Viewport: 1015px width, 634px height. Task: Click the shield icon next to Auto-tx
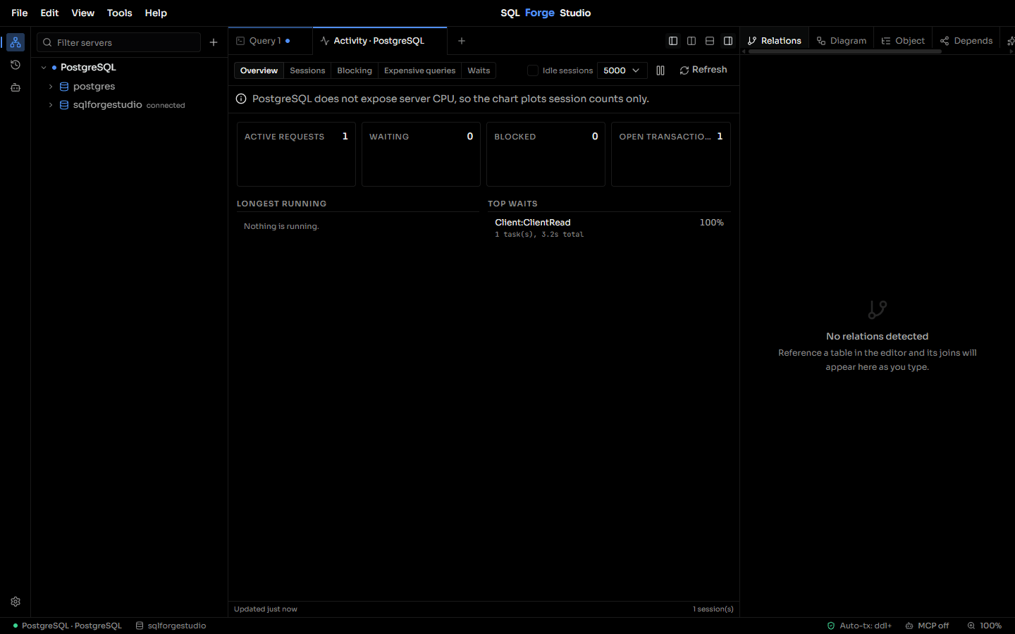click(x=831, y=626)
